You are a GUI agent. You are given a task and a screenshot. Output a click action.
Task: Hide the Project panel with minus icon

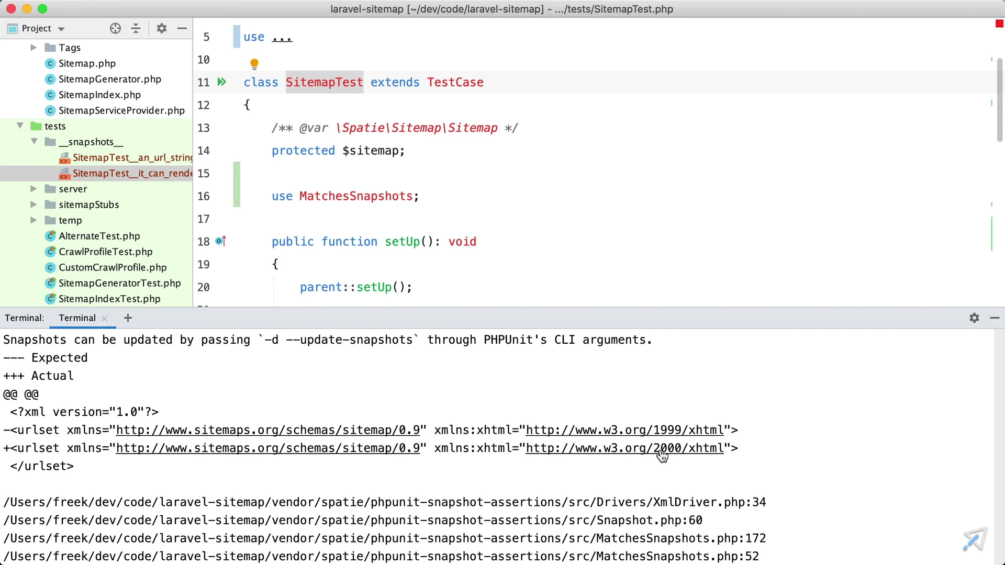pyautogui.click(x=182, y=28)
